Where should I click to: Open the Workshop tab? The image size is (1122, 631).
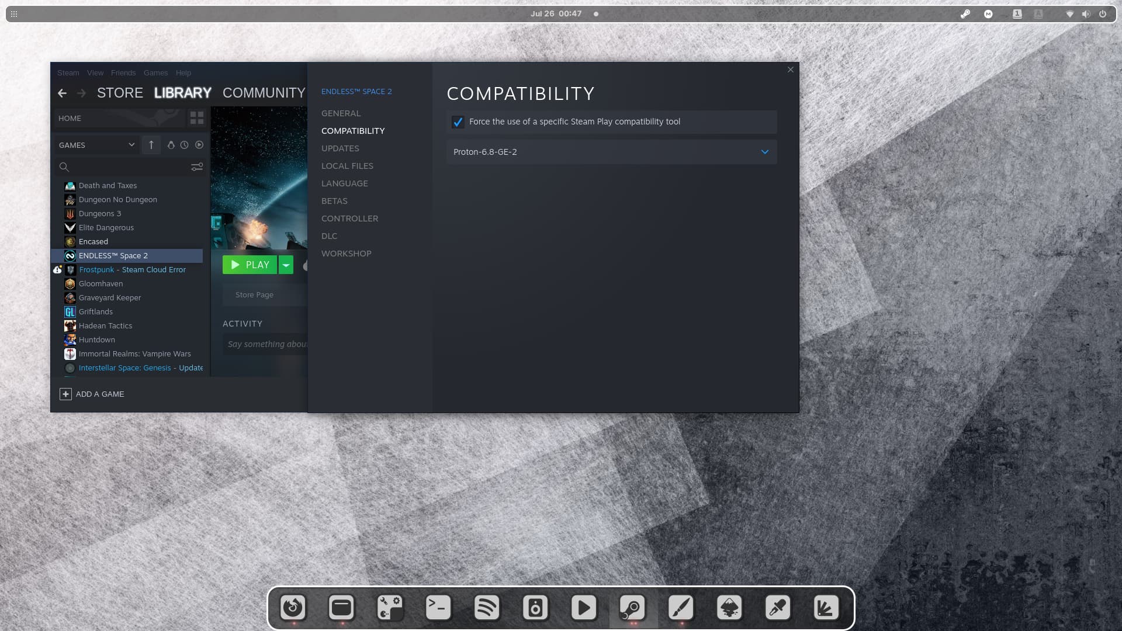[346, 254]
